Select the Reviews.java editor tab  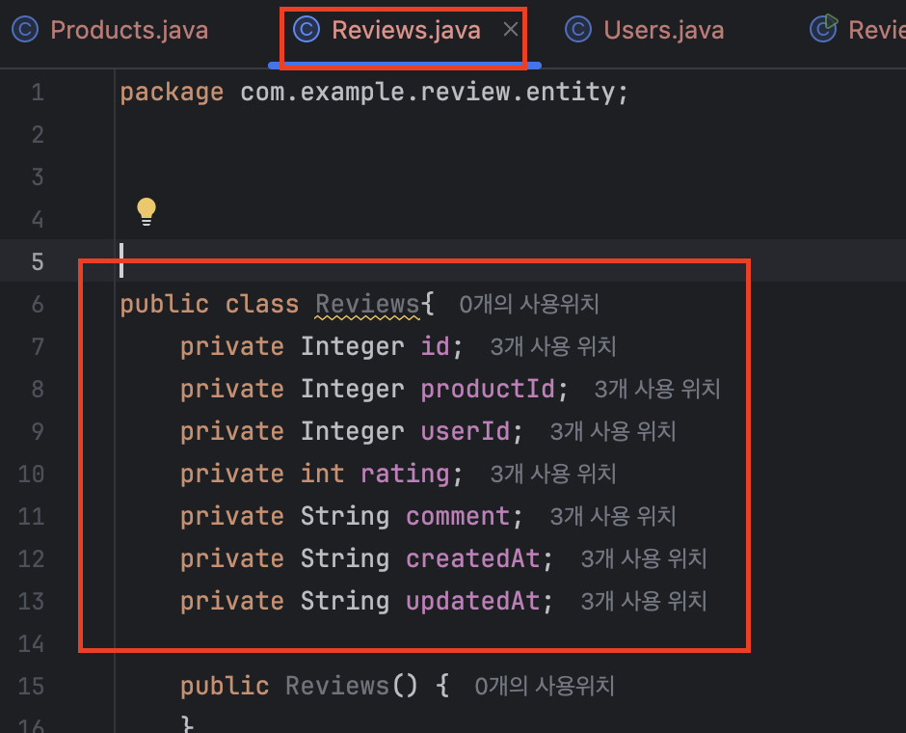[406, 30]
